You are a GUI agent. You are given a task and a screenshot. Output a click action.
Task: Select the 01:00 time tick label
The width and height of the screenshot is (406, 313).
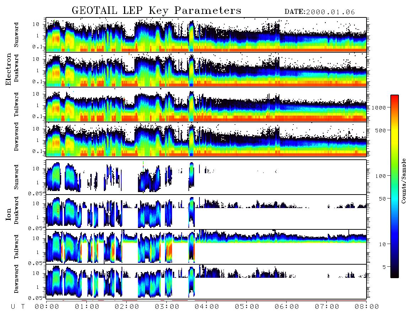[87, 307]
